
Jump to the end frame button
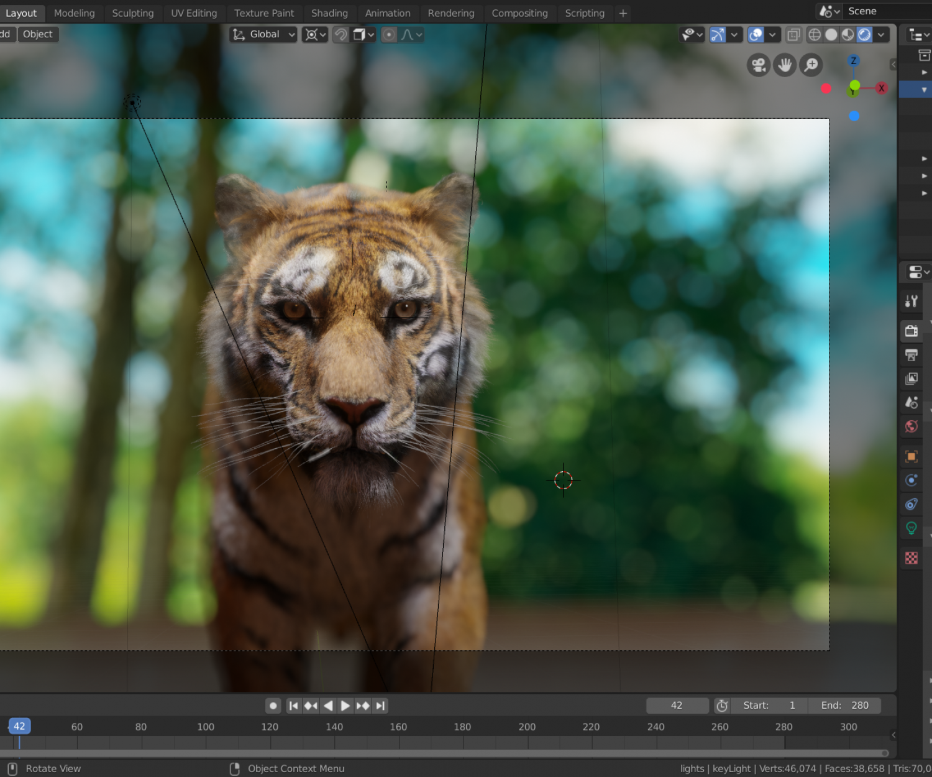click(381, 706)
